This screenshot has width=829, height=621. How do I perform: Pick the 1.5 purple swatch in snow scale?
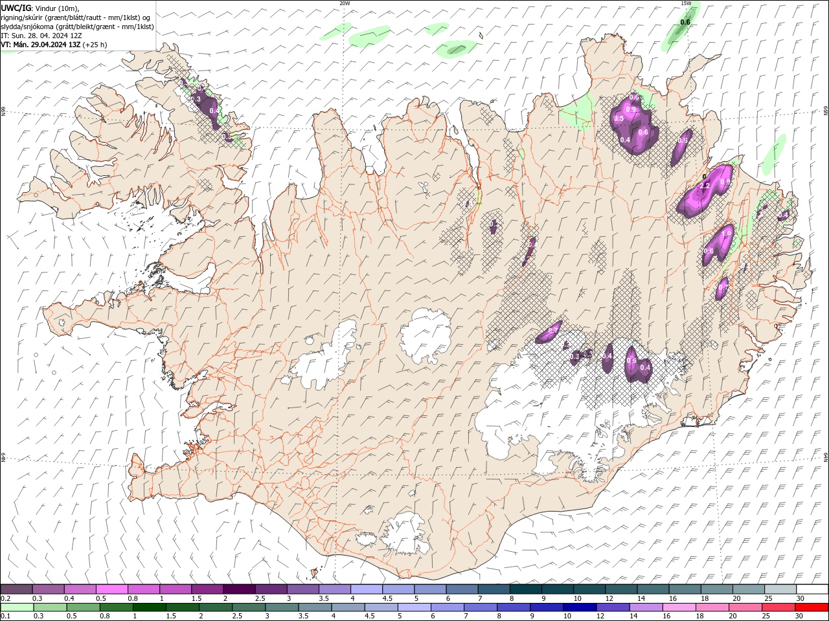coord(207,589)
